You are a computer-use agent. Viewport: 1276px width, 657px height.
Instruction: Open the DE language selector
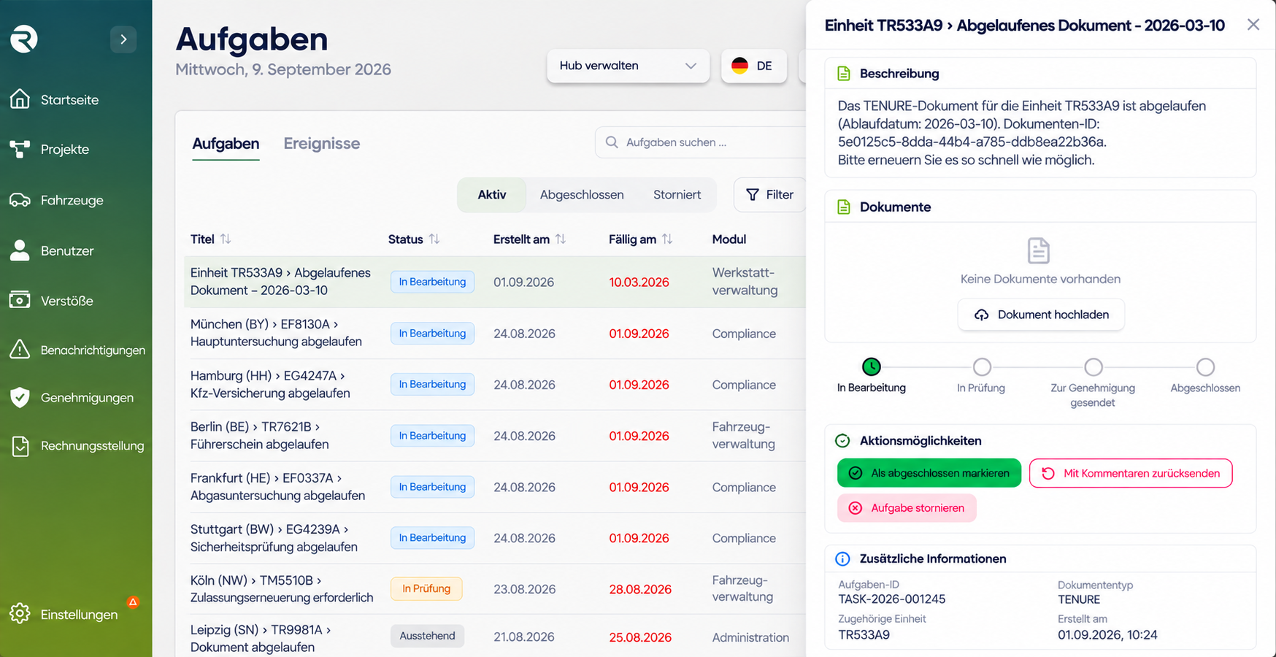pos(753,66)
